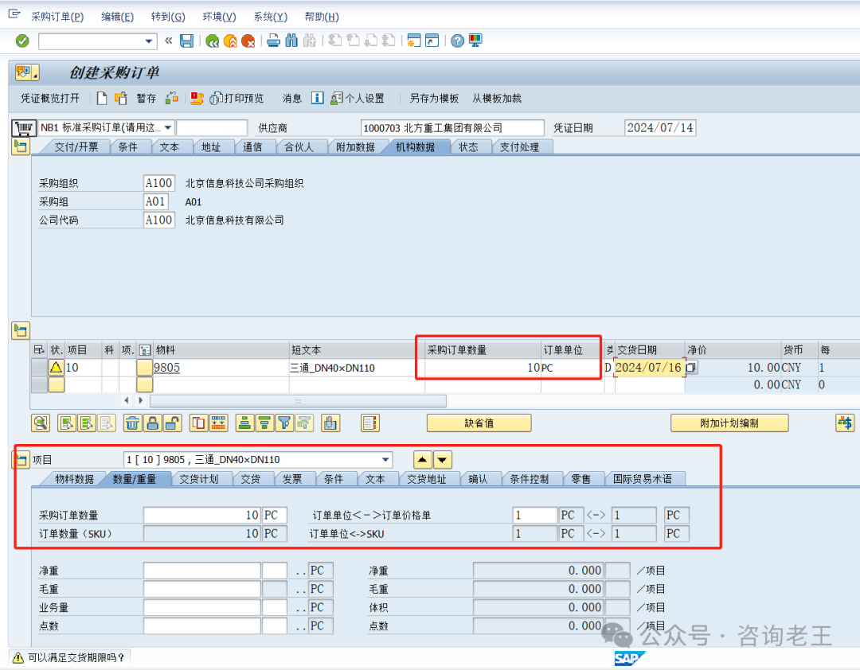Click the Lock item padlock icon
This screenshot has height=670, width=860.
click(153, 423)
